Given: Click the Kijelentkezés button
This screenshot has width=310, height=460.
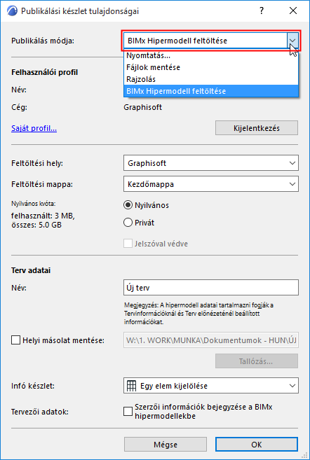Looking at the screenshot, I should [257, 128].
